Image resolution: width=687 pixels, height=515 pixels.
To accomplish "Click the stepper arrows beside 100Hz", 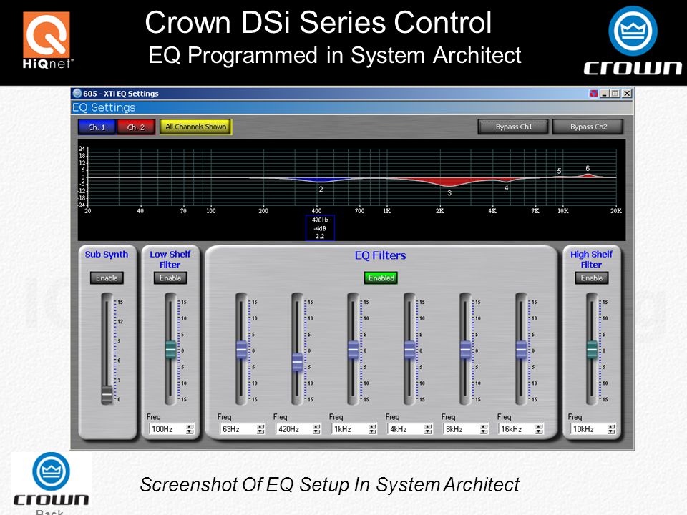I will click(x=190, y=429).
